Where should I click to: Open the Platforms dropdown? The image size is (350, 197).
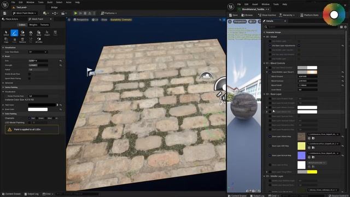109,13
